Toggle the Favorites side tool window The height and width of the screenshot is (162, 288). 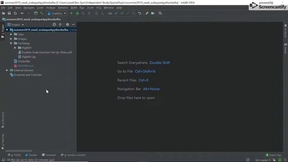(3, 141)
